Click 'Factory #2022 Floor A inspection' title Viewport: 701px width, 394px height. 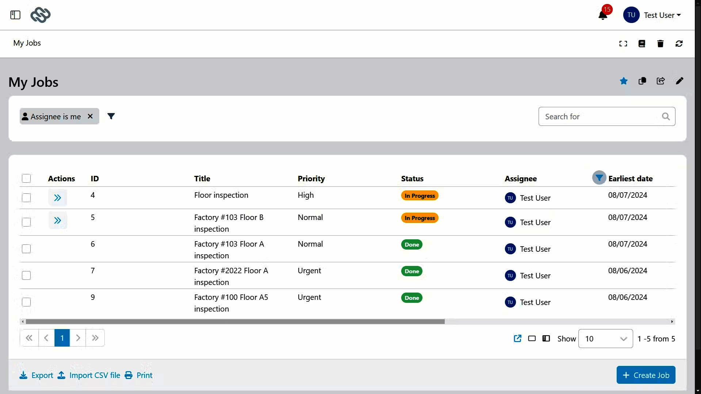click(x=231, y=276)
